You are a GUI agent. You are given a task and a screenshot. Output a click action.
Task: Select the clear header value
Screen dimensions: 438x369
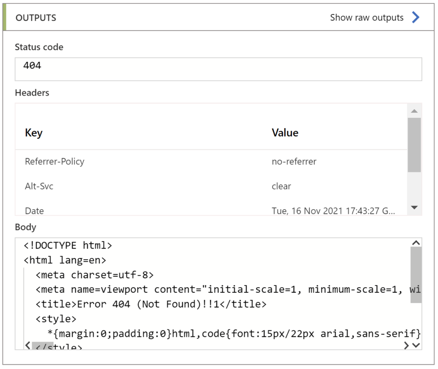click(x=281, y=186)
